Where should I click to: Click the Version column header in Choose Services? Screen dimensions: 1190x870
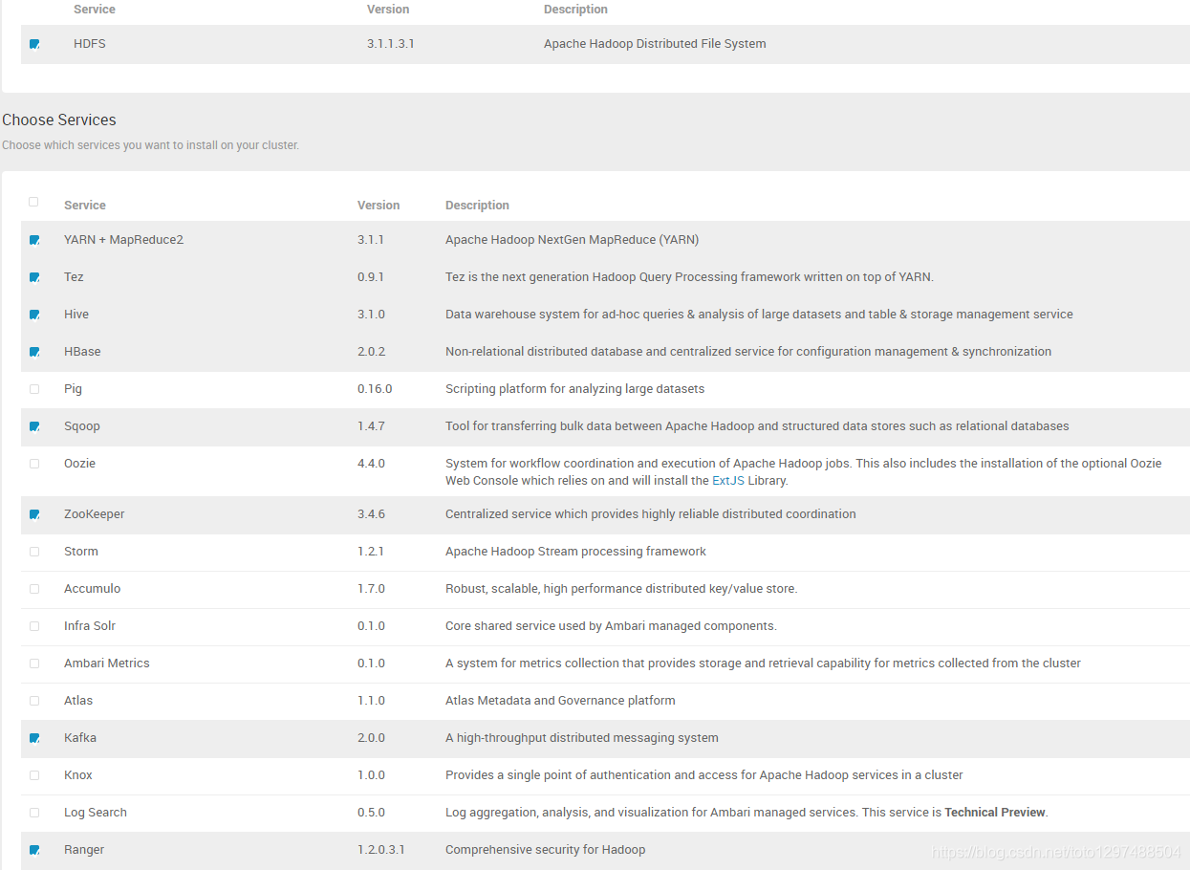pos(379,206)
